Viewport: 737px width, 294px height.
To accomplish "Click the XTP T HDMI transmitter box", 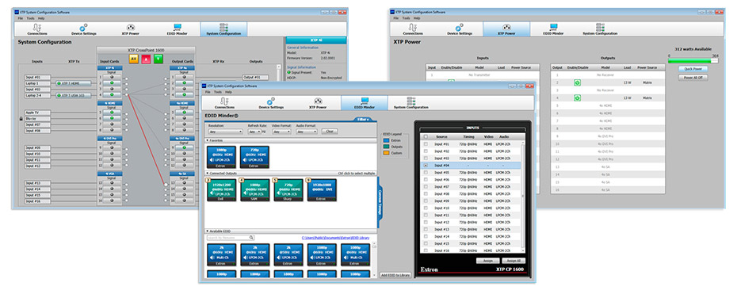I will coord(73,83).
